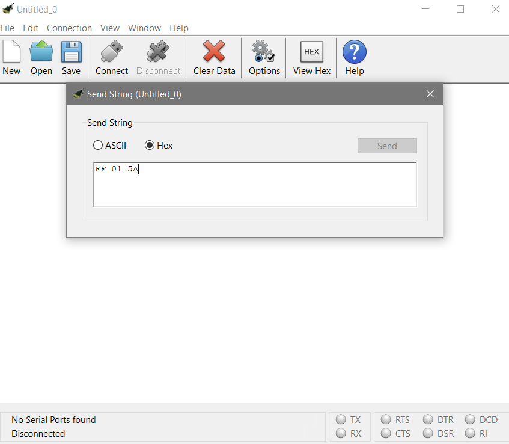Open the Connection menu
The width and height of the screenshot is (509, 444).
tap(69, 28)
